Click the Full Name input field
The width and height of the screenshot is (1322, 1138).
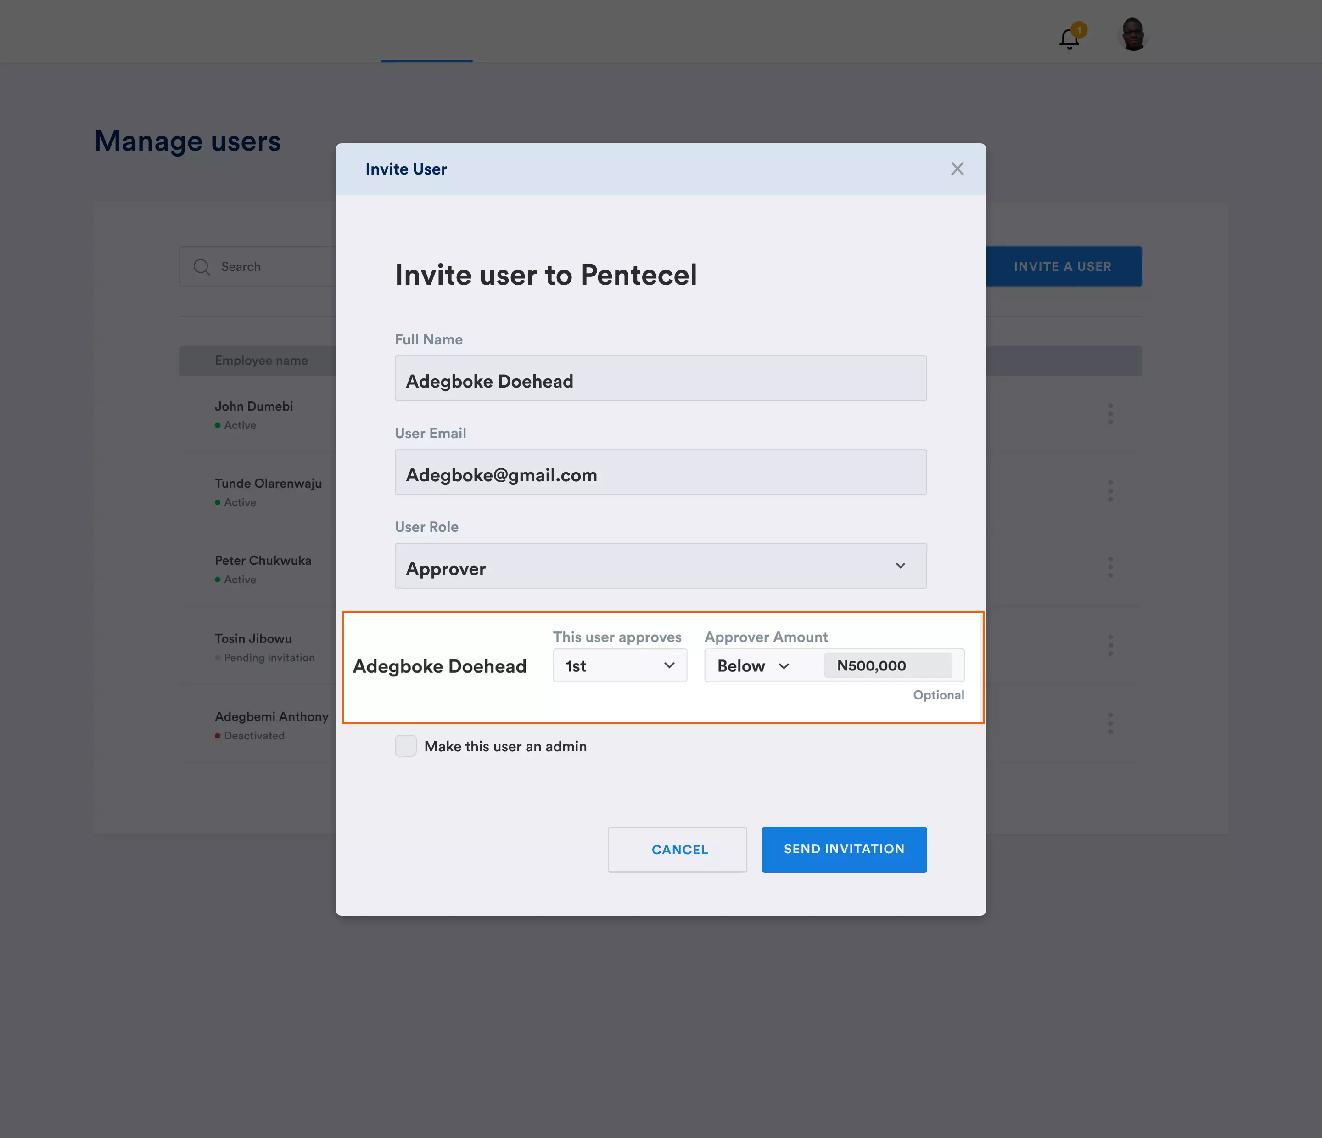coord(661,378)
